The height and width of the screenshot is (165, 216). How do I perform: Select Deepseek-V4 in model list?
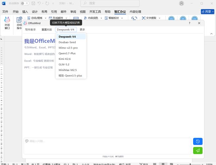71,37
